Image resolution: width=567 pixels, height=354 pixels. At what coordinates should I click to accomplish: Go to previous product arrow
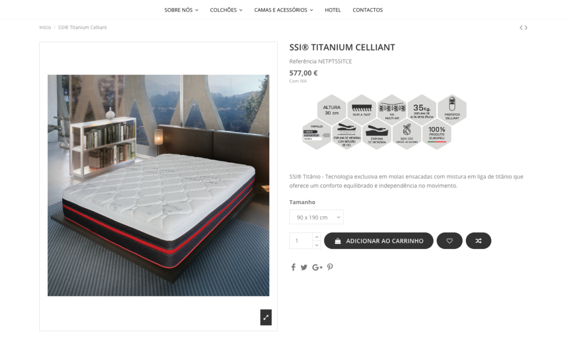point(522,28)
